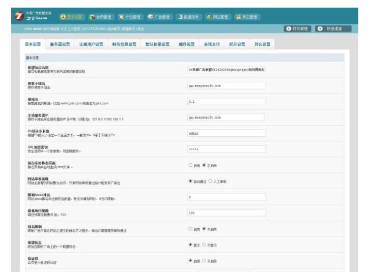Select 启用 for 前台采用静态页面
This screenshot has width=368, height=272.
190,165
